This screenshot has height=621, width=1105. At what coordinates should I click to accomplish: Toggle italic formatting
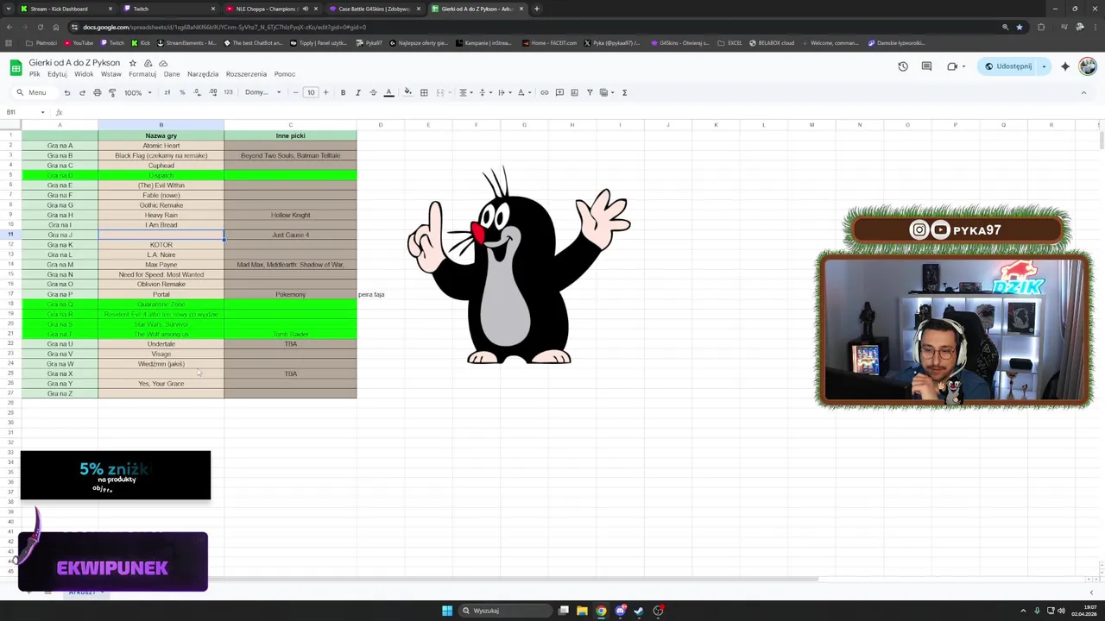click(x=357, y=92)
